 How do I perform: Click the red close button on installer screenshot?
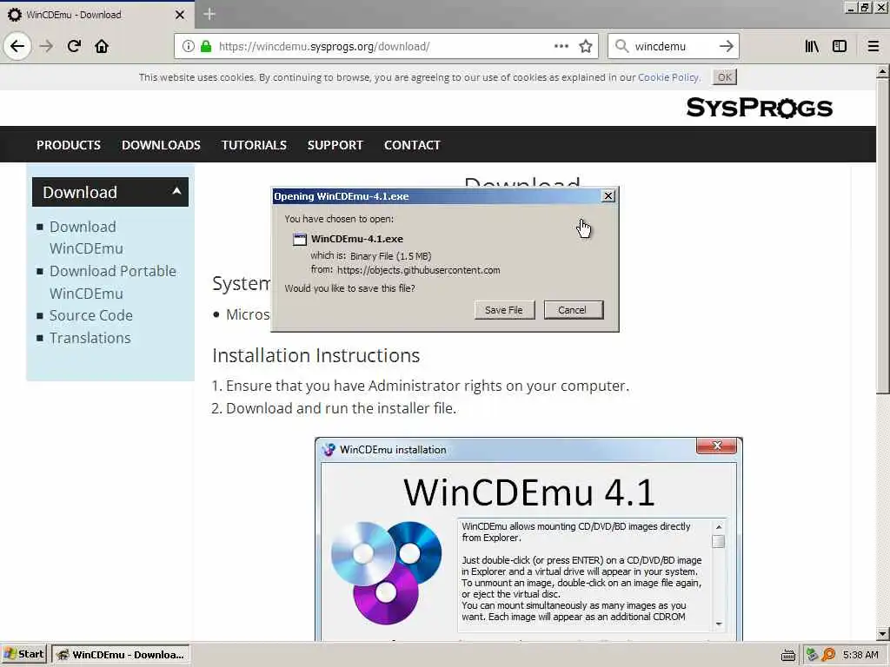click(716, 446)
